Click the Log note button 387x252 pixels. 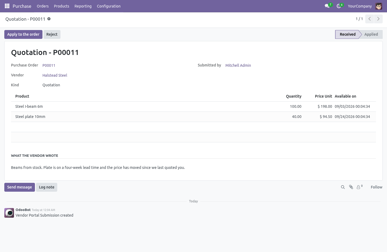pyautogui.click(x=46, y=187)
